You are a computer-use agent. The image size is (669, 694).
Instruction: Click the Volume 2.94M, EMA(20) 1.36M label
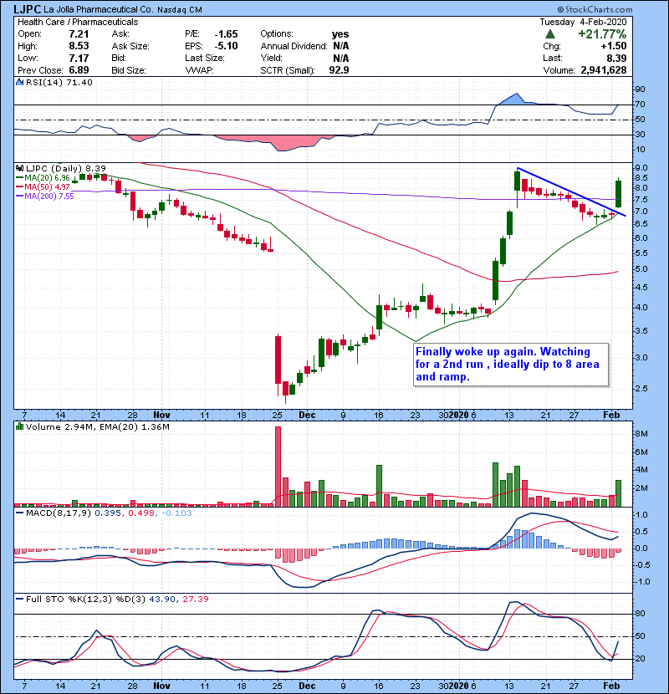pyautogui.click(x=97, y=427)
